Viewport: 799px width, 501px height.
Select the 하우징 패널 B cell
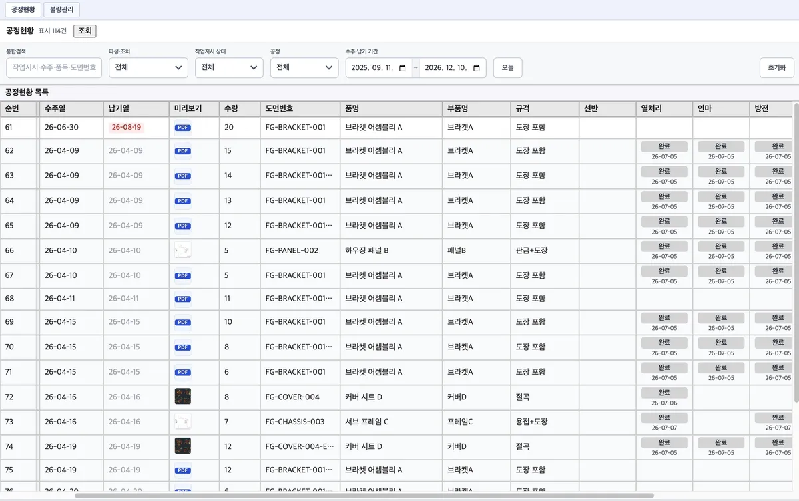(x=391, y=251)
